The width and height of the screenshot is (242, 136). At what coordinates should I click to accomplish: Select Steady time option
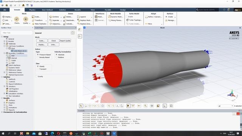38,66
